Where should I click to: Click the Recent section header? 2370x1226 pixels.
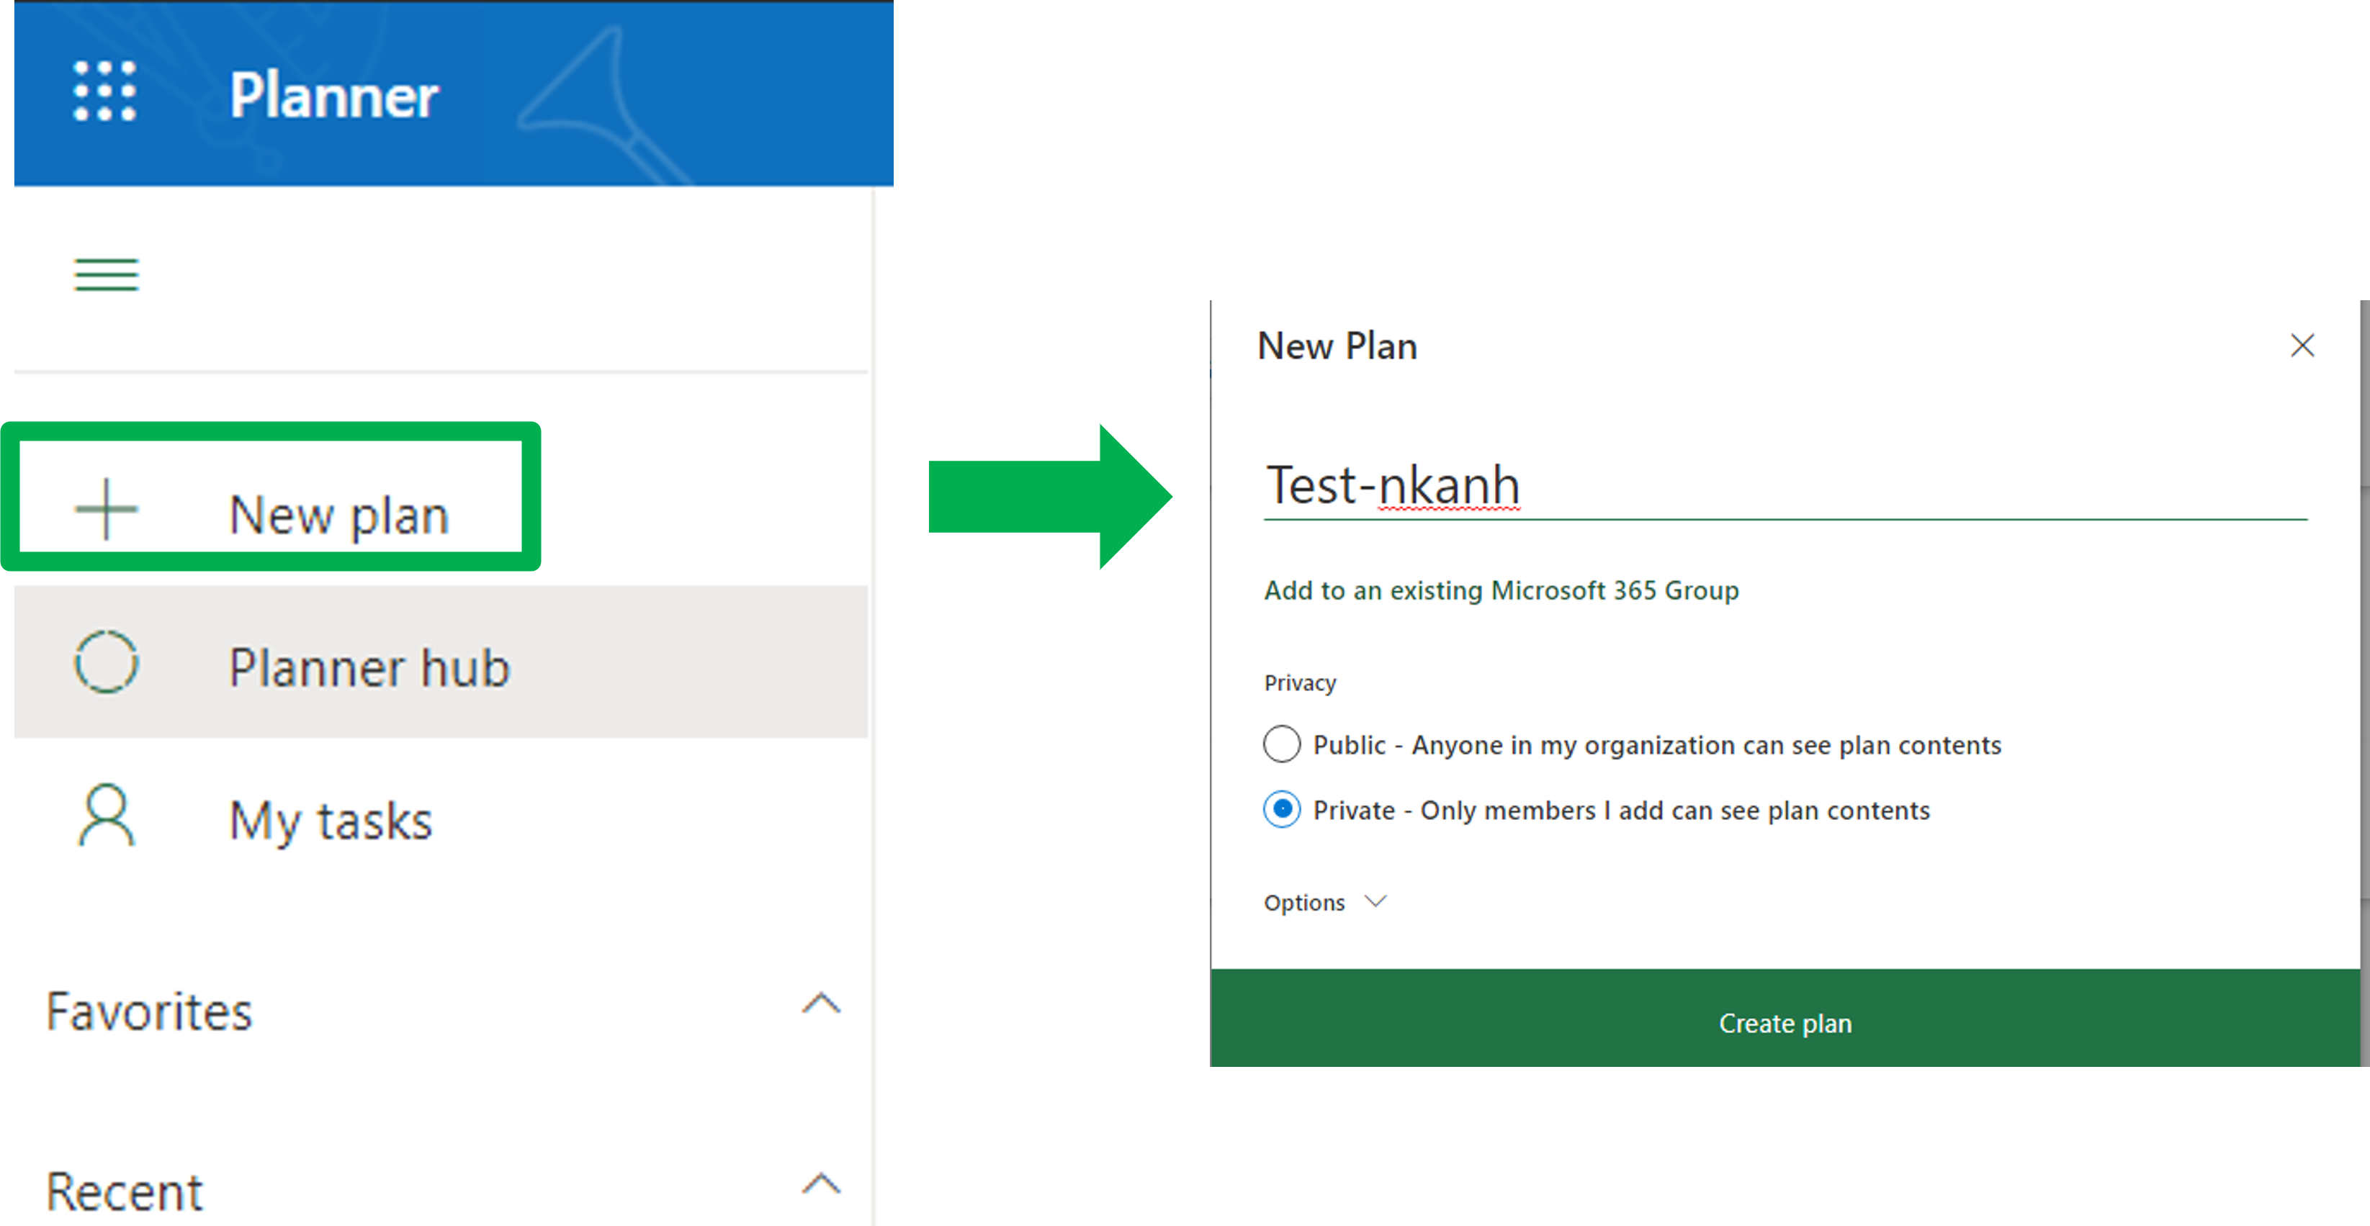click(124, 1192)
